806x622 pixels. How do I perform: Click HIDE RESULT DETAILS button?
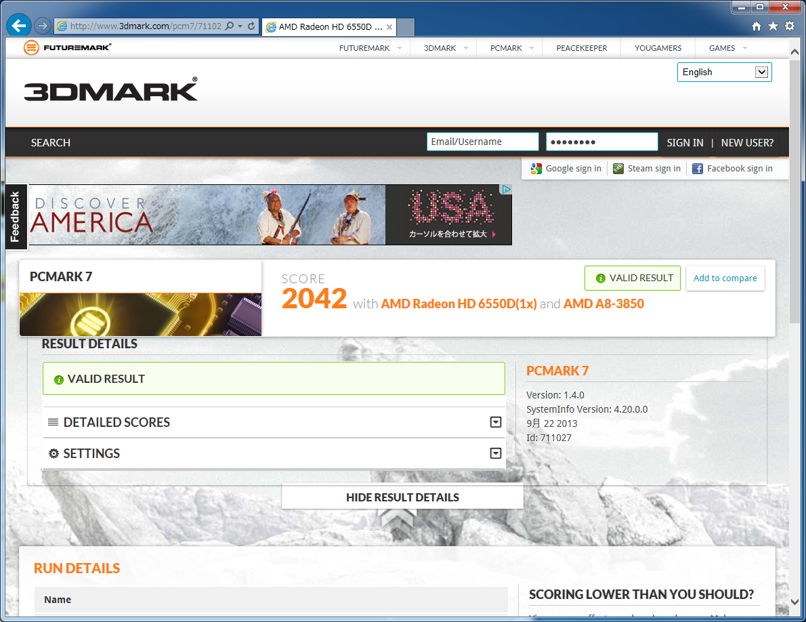tap(402, 497)
